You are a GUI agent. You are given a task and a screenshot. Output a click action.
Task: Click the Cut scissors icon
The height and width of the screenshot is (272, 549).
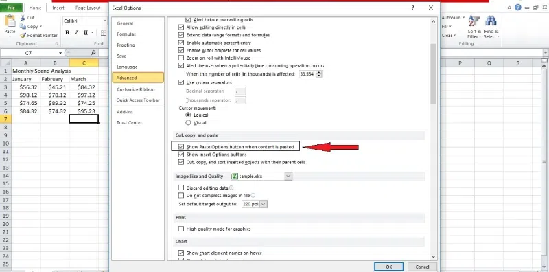[x=23, y=18]
